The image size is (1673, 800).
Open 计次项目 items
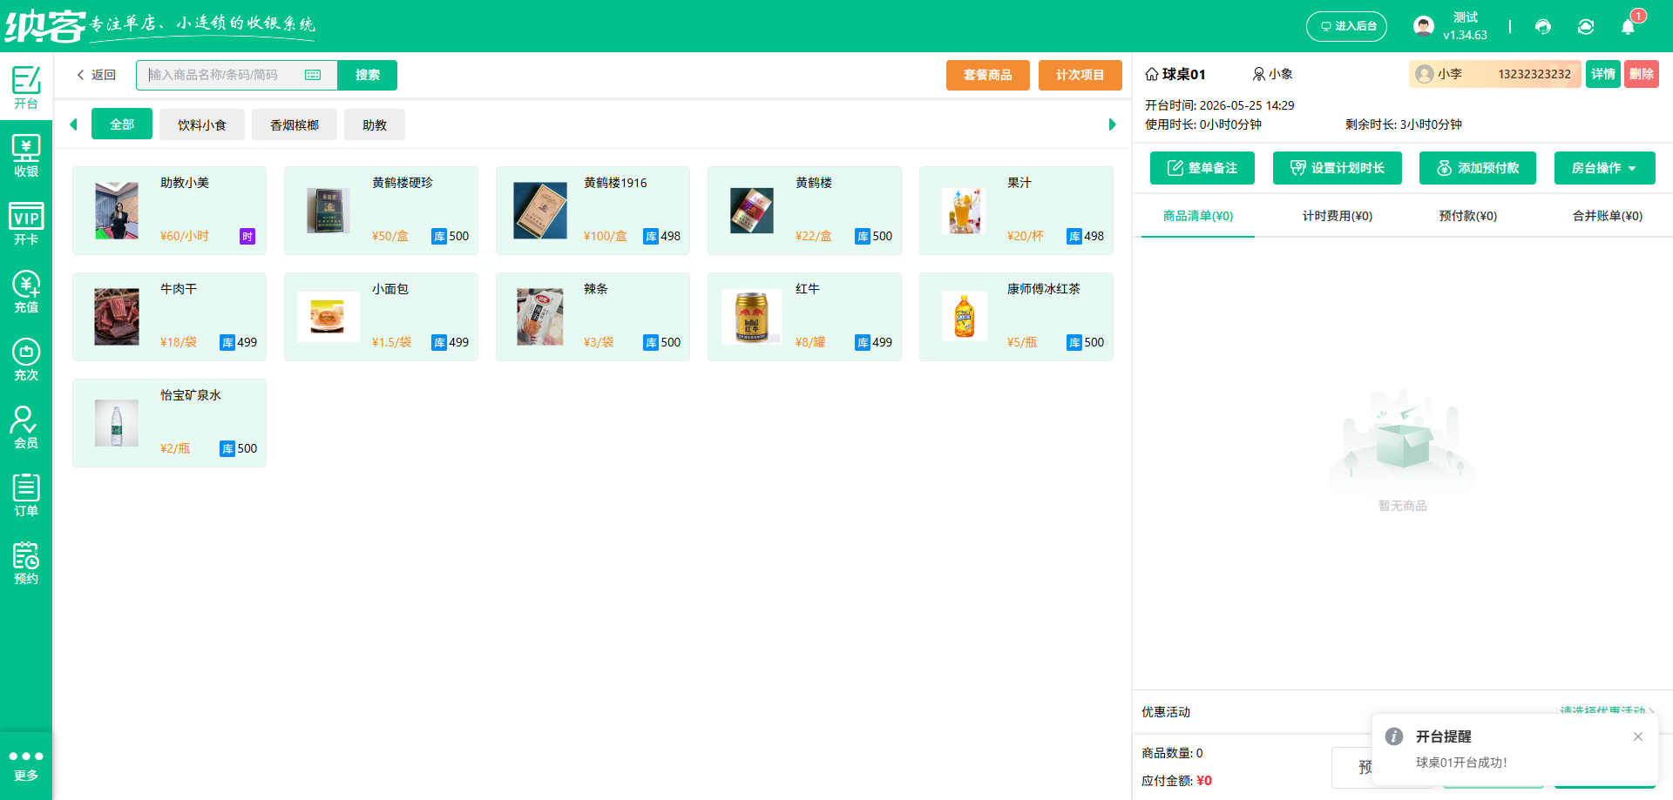[x=1080, y=75]
